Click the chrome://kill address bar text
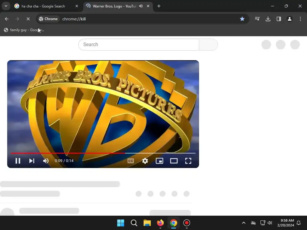This screenshot has width=307, height=230. pos(74,19)
